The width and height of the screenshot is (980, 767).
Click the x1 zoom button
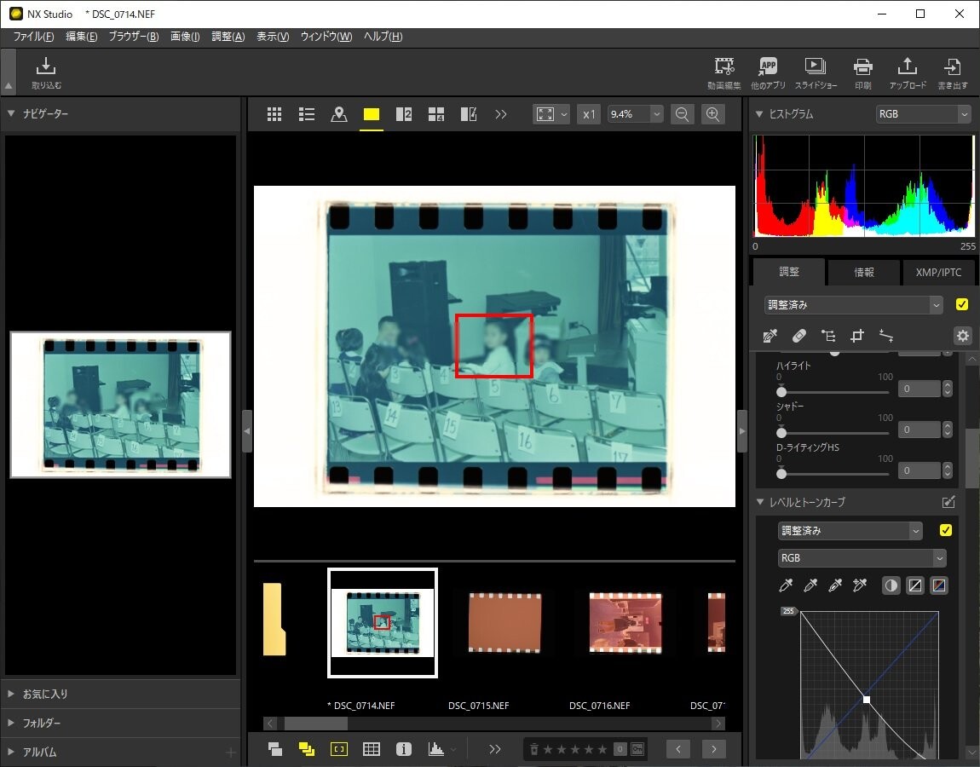pos(589,114)
